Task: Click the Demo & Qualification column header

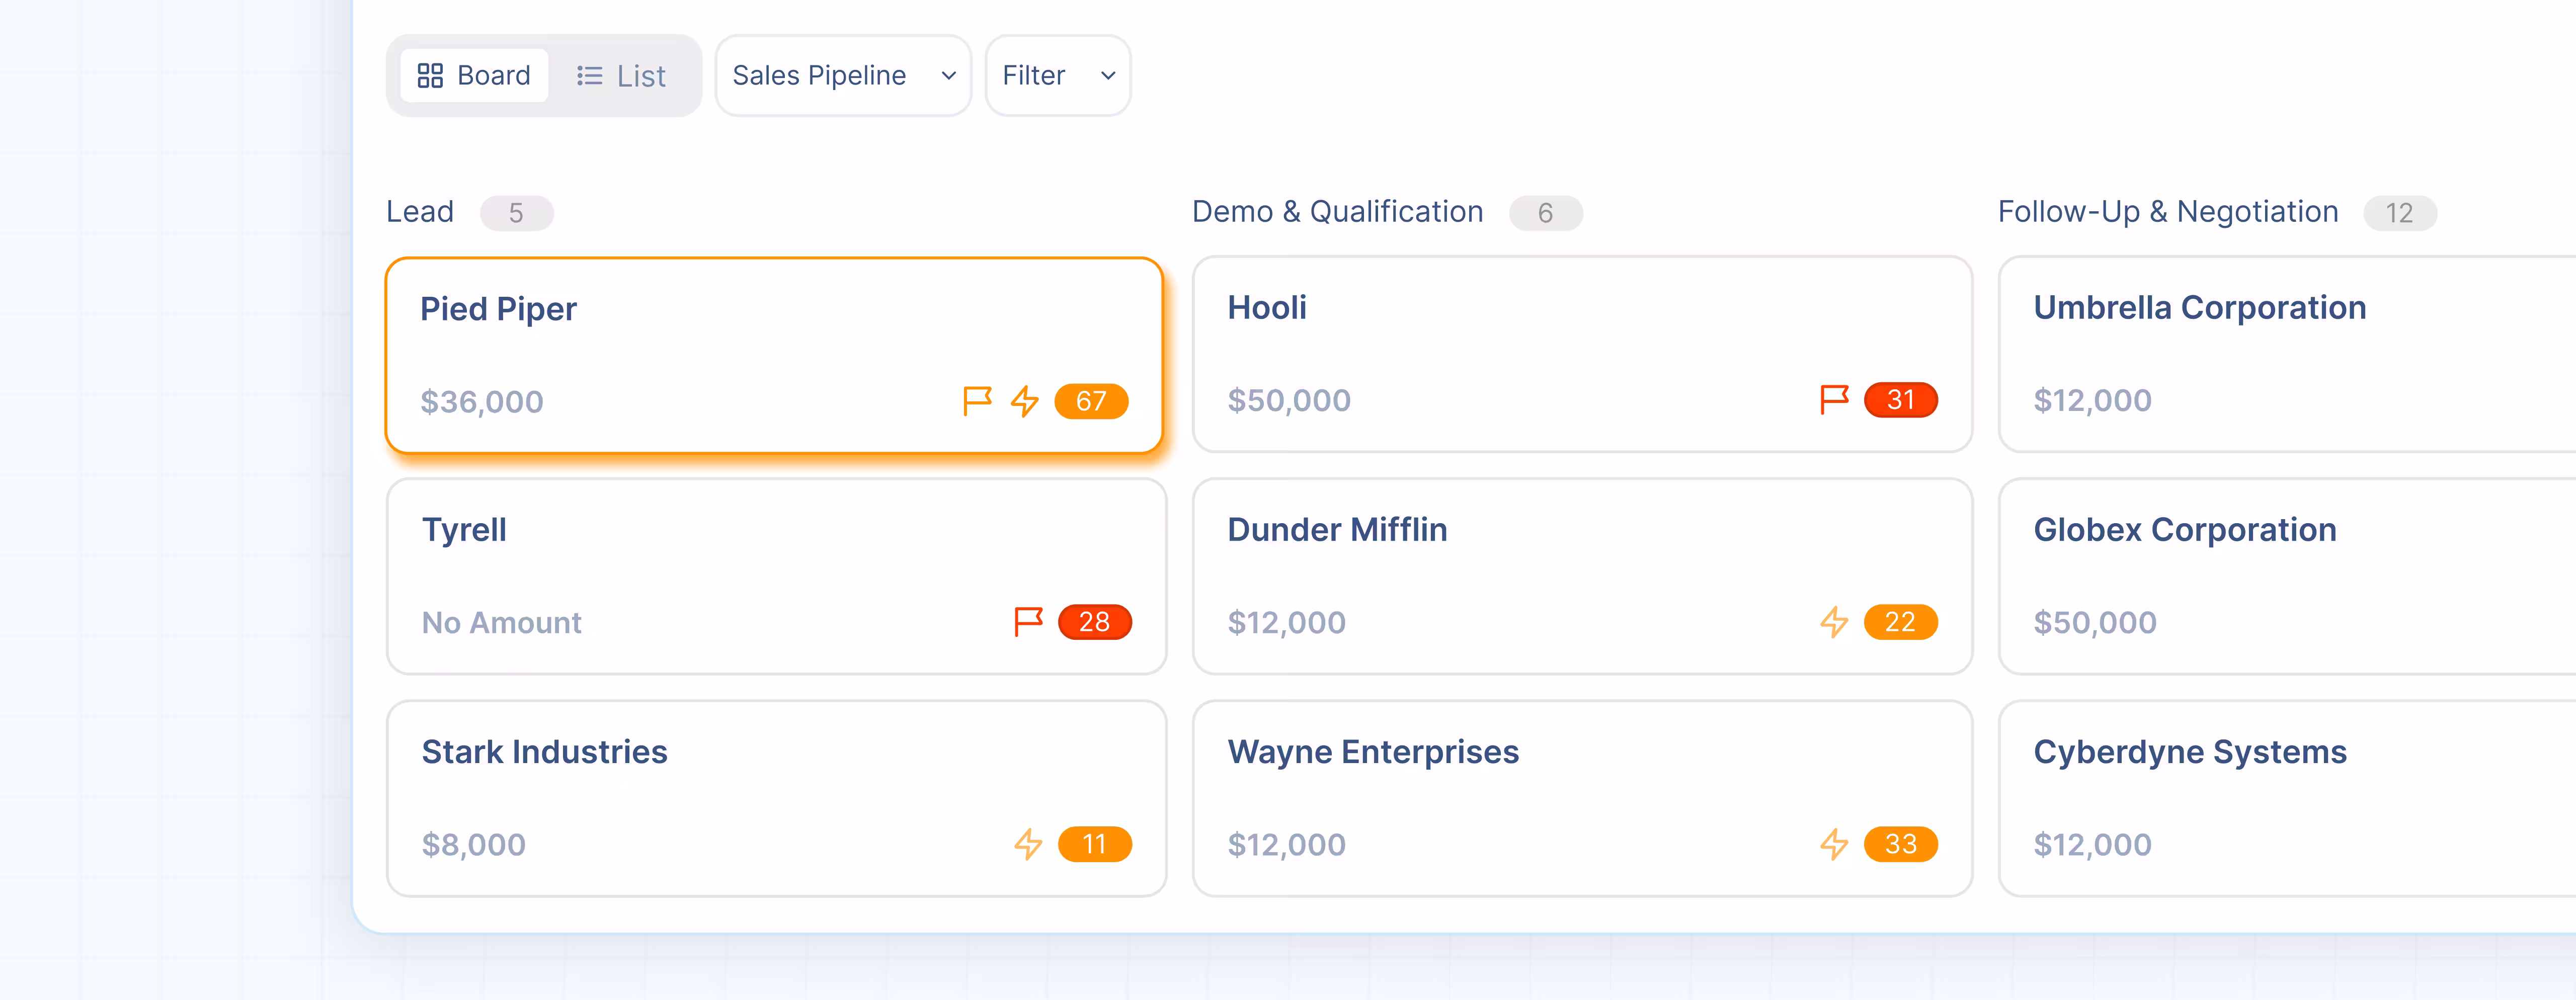Action: pyautogui.click(x=1338, y=212)
